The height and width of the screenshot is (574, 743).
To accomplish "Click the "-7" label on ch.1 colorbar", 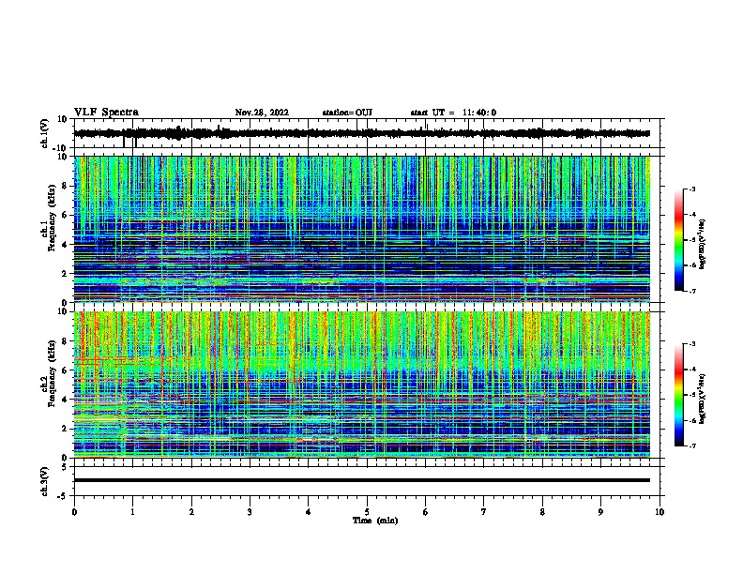I will pyautogui.click(x=691, y=291).
